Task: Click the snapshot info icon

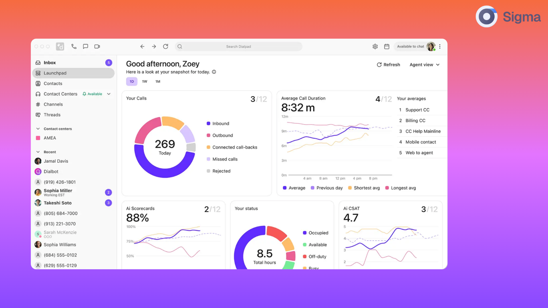Action: (214, 72)
